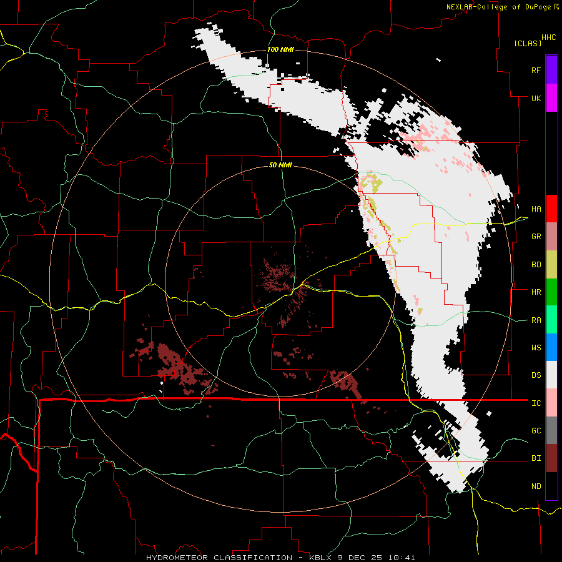Click the dark red BI legend swatch

coord(551,458)
